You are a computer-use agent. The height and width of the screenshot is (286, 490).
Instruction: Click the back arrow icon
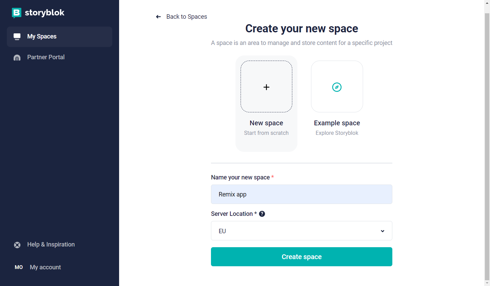(x=158, y=17)
